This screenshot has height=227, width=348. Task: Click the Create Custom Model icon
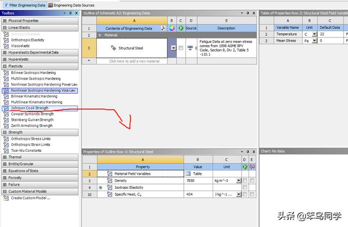pyautogui.click(x=6, y=198)
